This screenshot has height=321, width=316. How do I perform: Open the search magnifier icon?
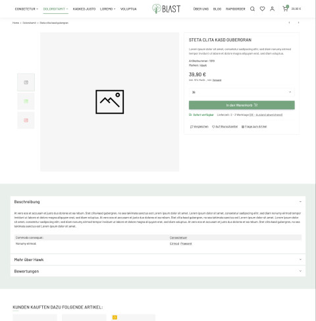click(252, 9)
